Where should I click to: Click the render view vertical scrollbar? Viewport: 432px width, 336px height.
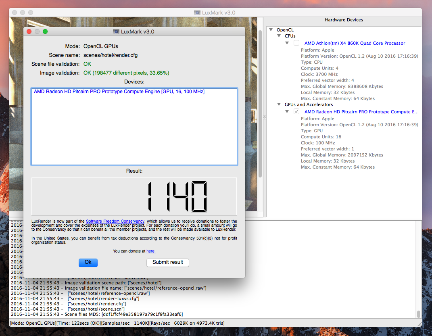pyautogui.click(x=260, y=104)
